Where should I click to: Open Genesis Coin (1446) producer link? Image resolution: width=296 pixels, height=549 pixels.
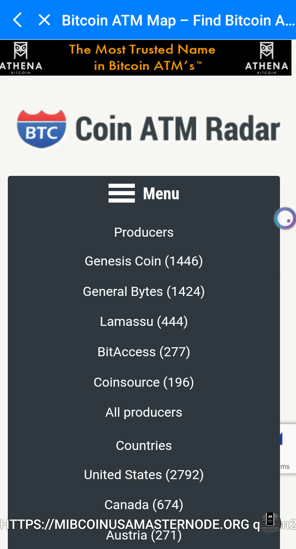(144, 261)
